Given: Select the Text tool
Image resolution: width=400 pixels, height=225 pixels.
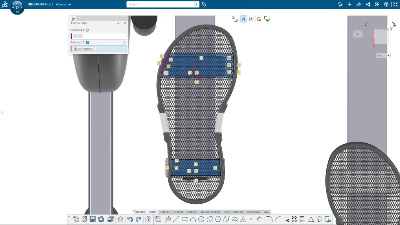Looking at the screenshot, I should [x=243, y=219].
